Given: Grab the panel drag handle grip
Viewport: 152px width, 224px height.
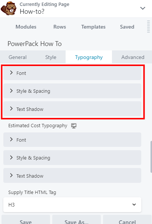Looking at the screenshot, I should pyautogui.click(x=148, y=26).
